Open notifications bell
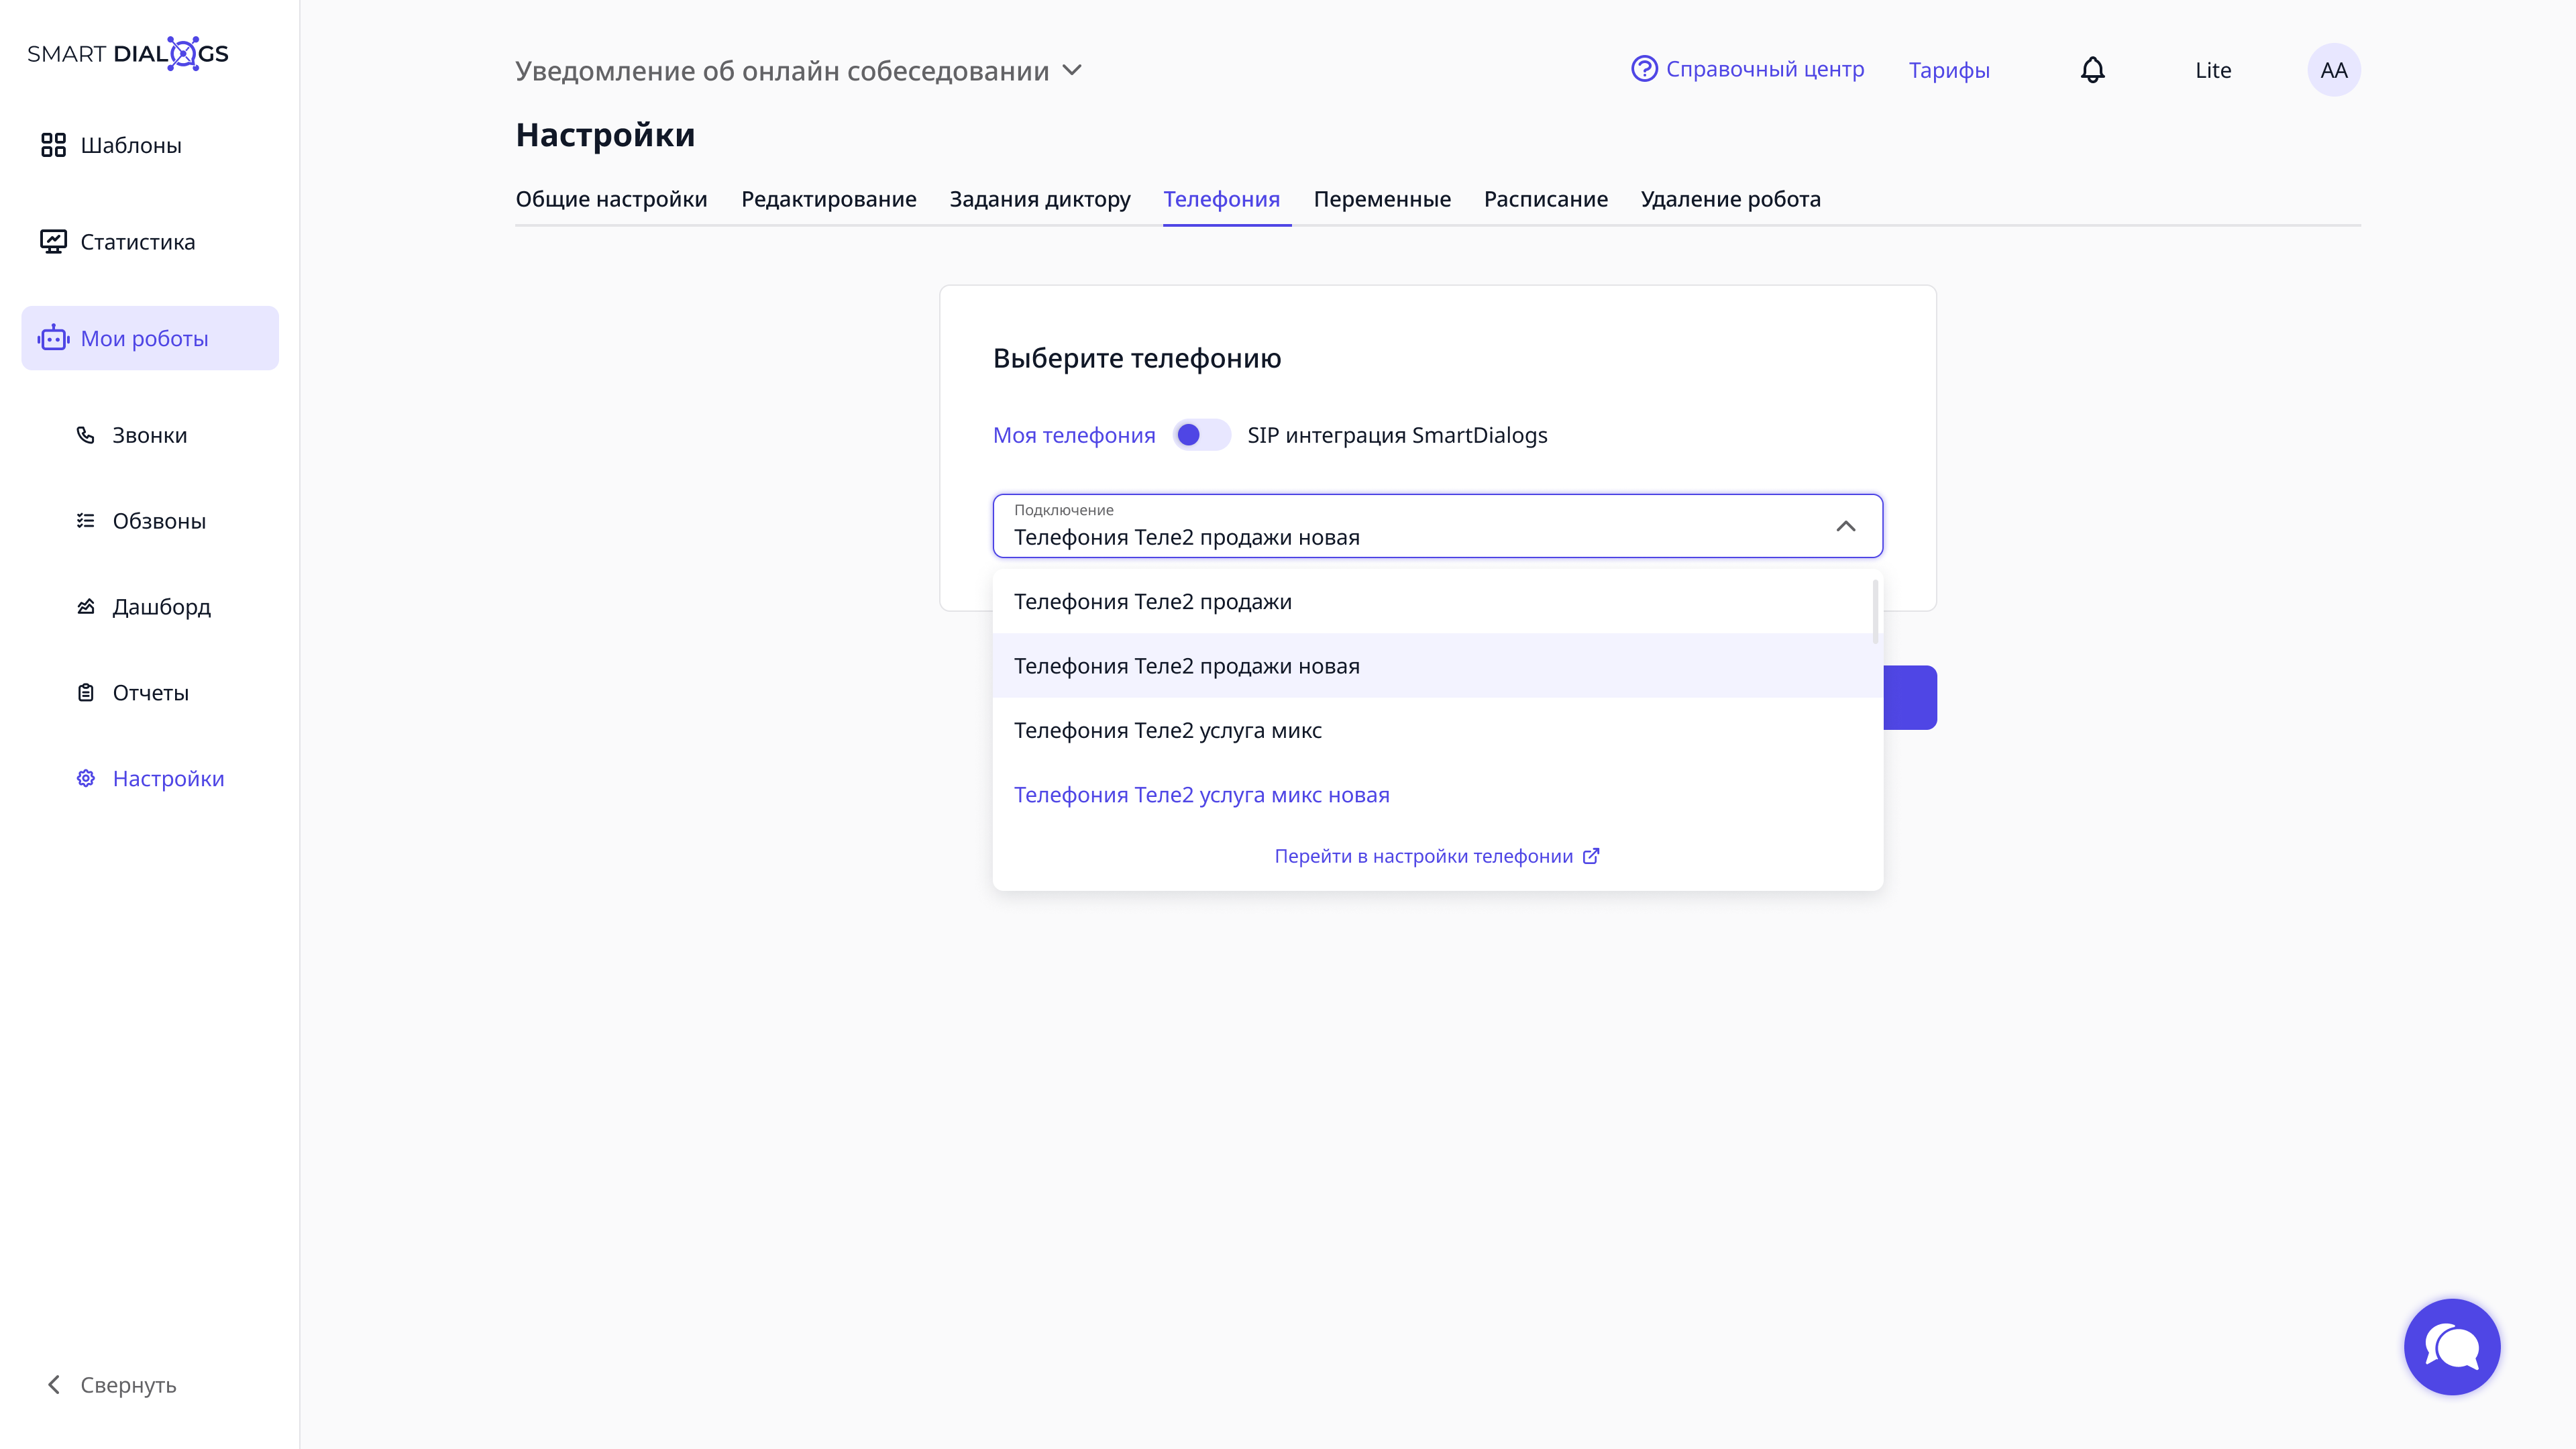Screen dimensions: 2576x1449 [2093, 70]
